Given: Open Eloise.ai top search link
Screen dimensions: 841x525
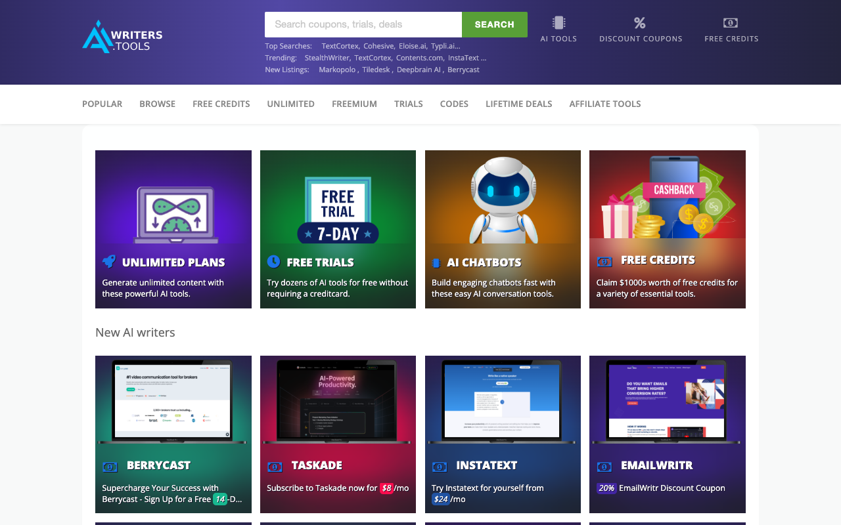Looking at the screenshot, I should click(413, 46).
